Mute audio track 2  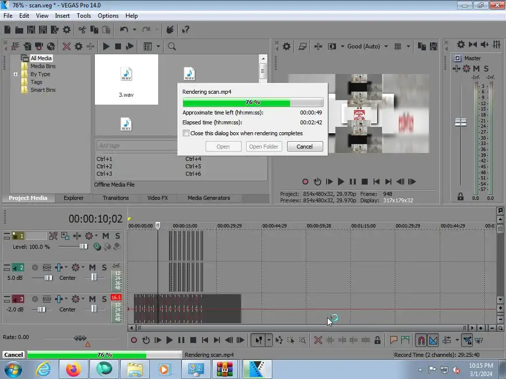click(92, 267)
